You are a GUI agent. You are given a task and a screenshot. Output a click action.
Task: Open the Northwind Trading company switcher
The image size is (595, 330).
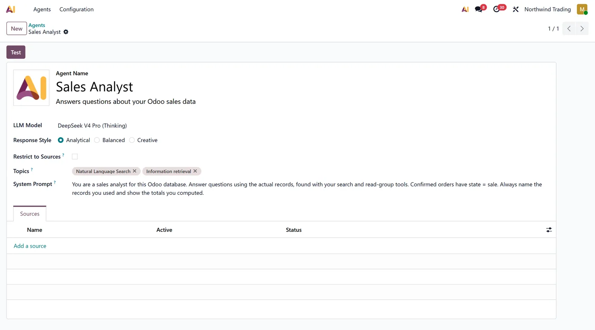coord(547,9)
